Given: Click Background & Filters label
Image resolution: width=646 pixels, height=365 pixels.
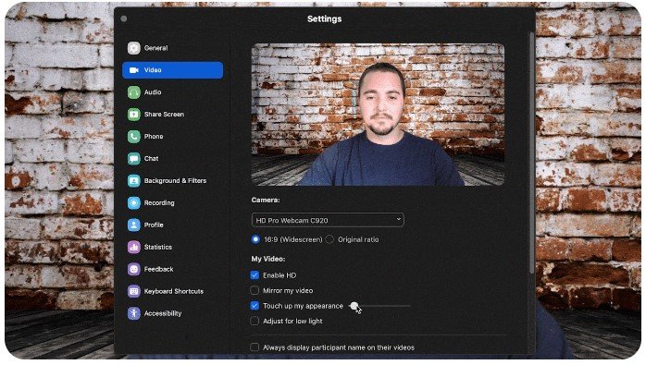Looking at the screenshot, I should coord(175,180).
